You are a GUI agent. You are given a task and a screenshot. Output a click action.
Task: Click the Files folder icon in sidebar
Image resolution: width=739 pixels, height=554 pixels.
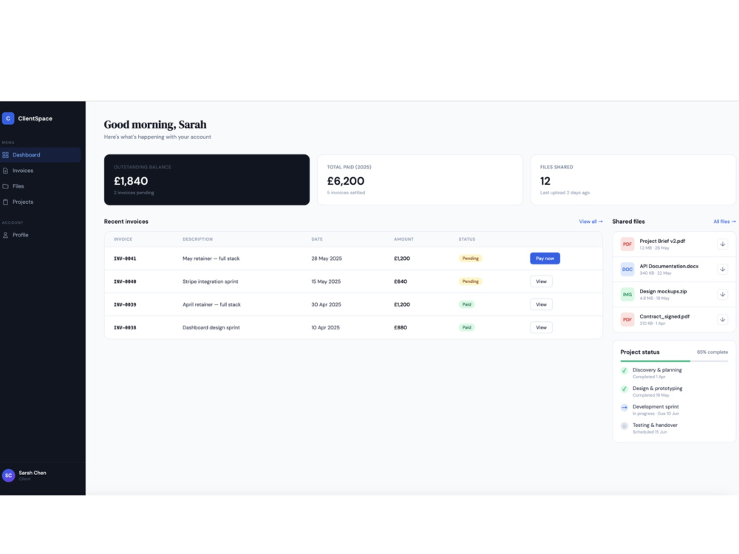click(x=6, y=186)
